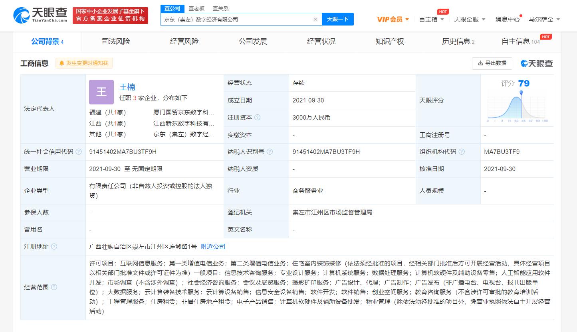Click the purple 王 avatar thumbnail
The image size is (577, 332).
101,92
